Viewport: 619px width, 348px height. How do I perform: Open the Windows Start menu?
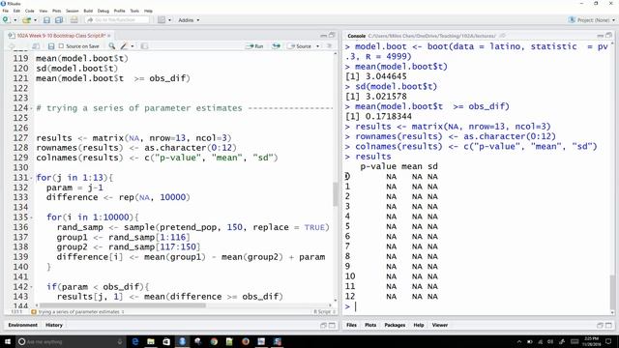[8, 341]
